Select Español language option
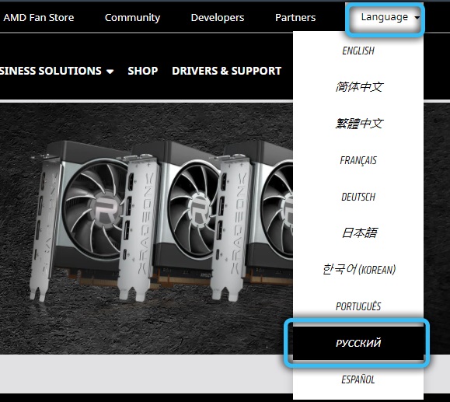The image size is (450, 402). point(358,379)
